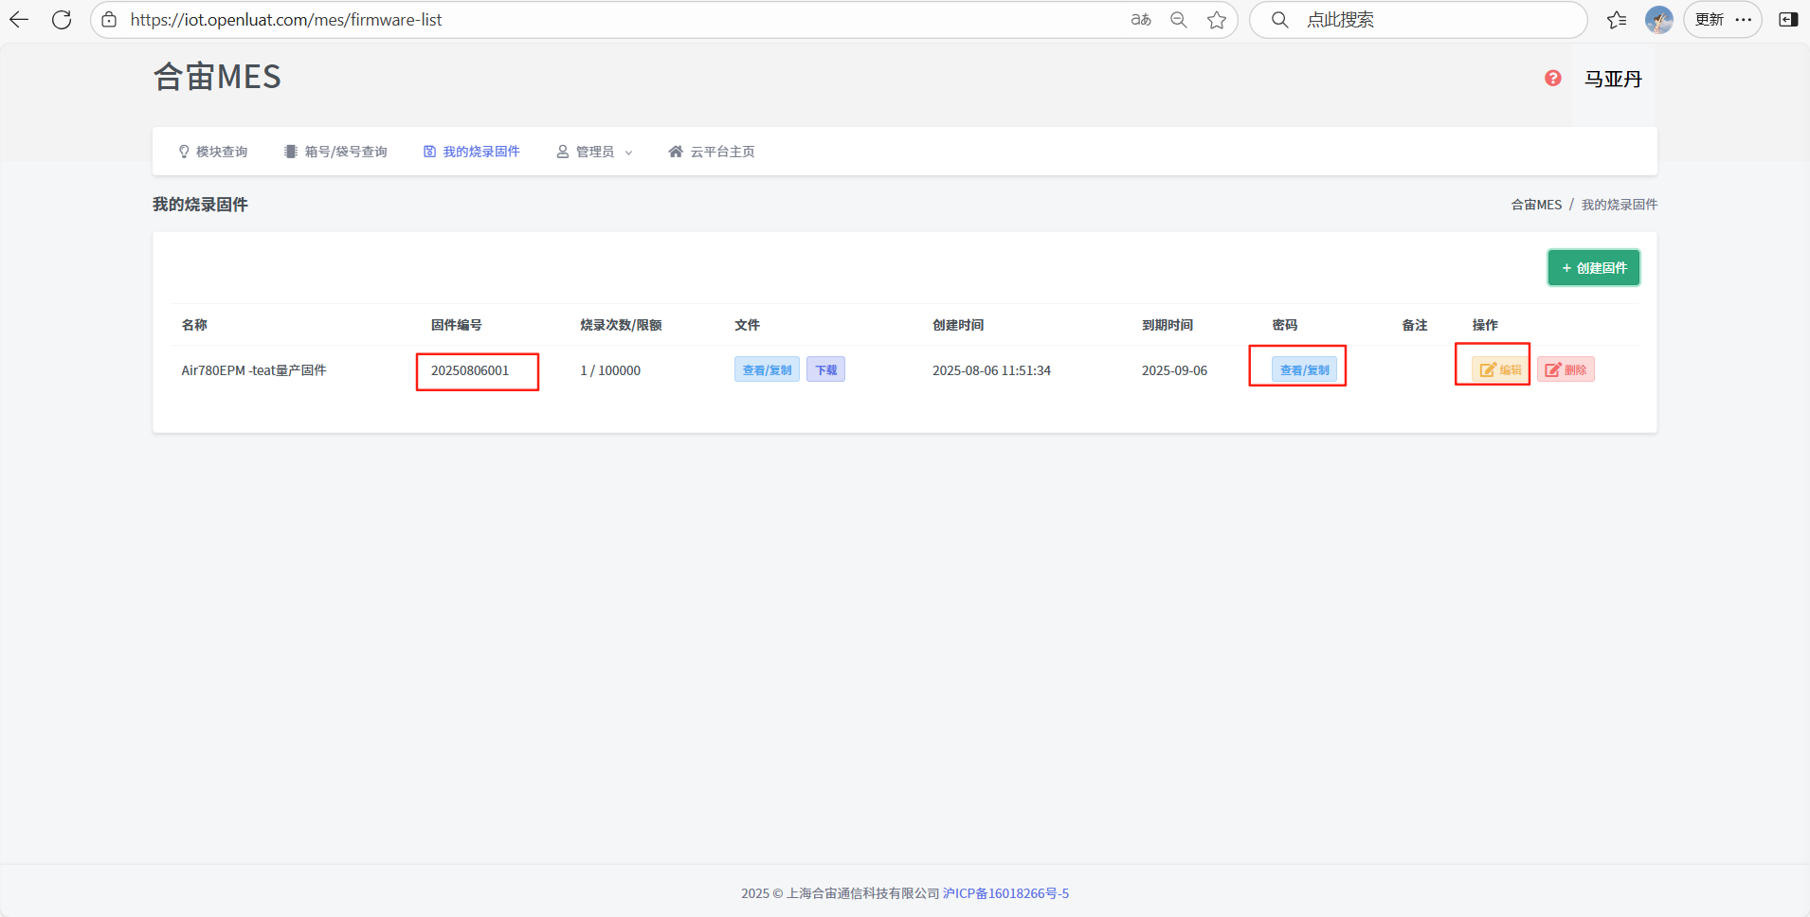Expand the 管理员 dropdown menu

coord(594,152)
